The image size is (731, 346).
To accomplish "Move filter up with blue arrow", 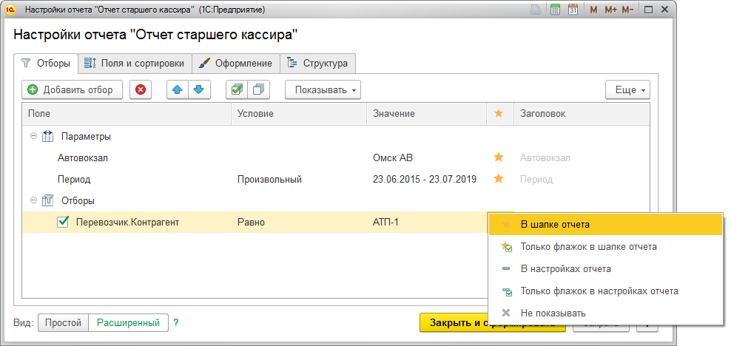I will [178, 89].
